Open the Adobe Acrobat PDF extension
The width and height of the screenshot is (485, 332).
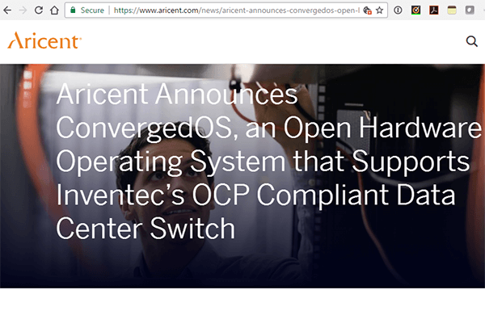click(433, 11)
